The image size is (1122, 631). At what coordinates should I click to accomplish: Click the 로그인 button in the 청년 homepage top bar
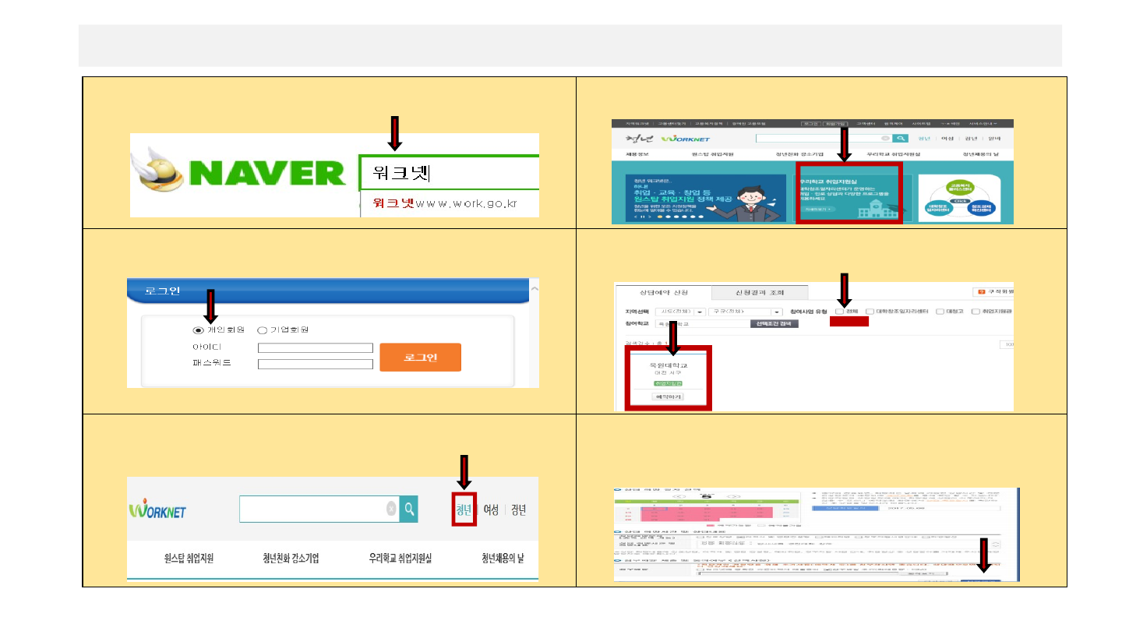pos(810,124)
